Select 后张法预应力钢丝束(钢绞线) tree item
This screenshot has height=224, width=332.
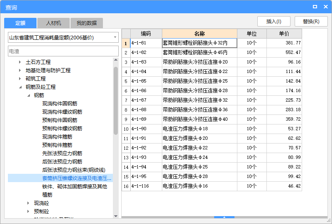point(74,170)
